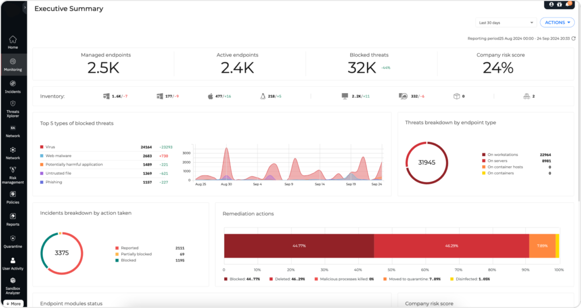Open Sandbox Analyzer in sidebar
581x308 pixels.
pos(13,286)
